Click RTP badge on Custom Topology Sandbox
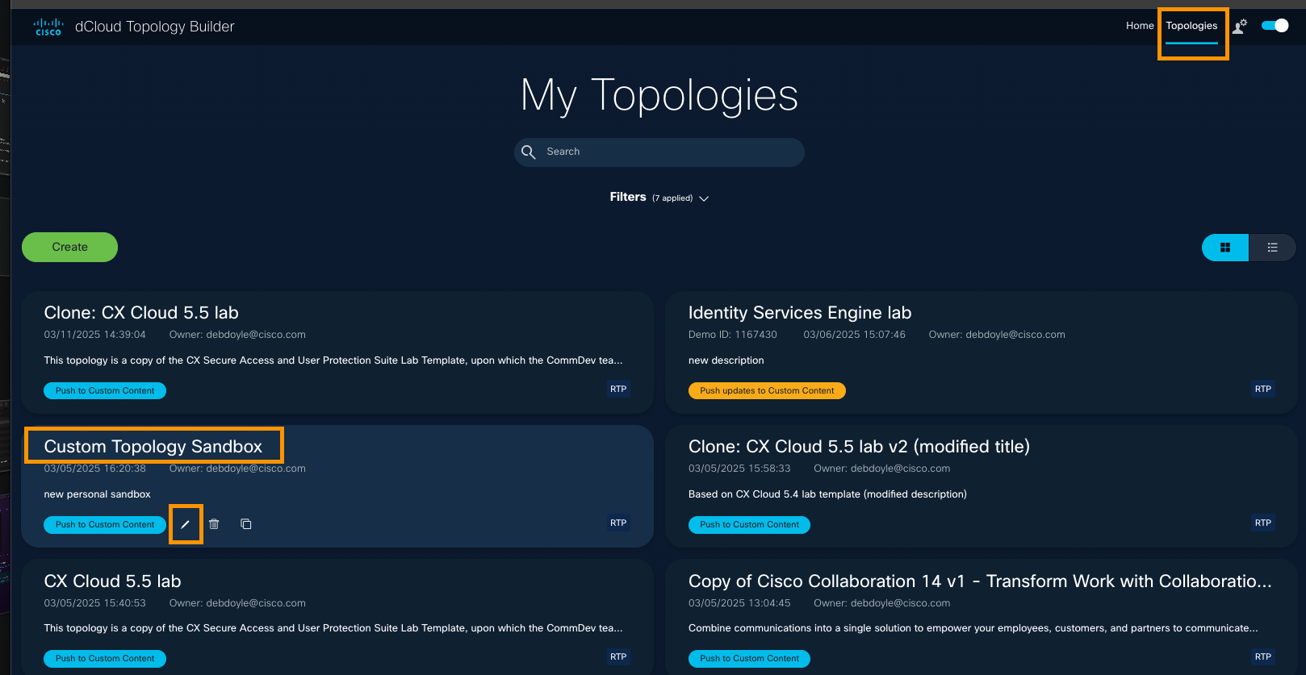 (618, 523)
